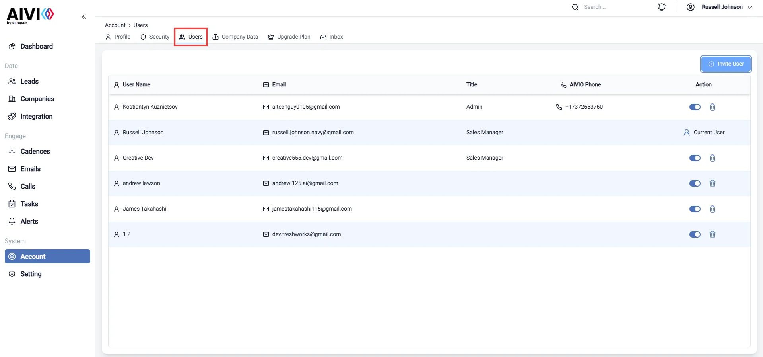
Task: Open the Cadences page label
Action: tap(35, 151)
